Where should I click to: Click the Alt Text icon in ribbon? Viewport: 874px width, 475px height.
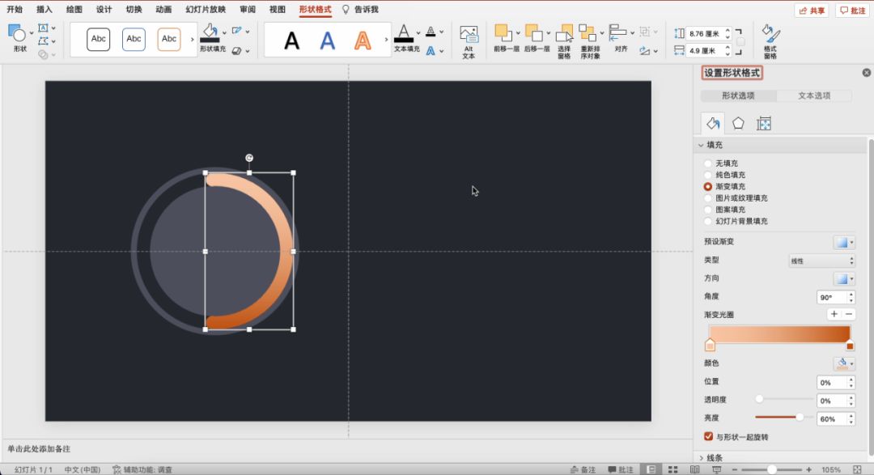coord(469,36)
